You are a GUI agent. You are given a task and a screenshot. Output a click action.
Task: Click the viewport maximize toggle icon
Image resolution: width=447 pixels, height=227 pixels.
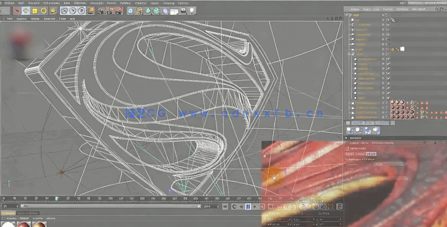[340, 18]
